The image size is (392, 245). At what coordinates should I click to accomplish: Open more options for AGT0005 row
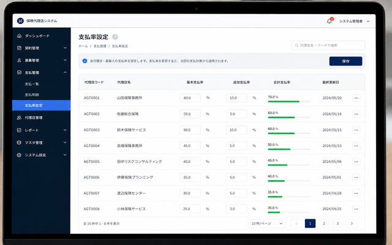356,162
